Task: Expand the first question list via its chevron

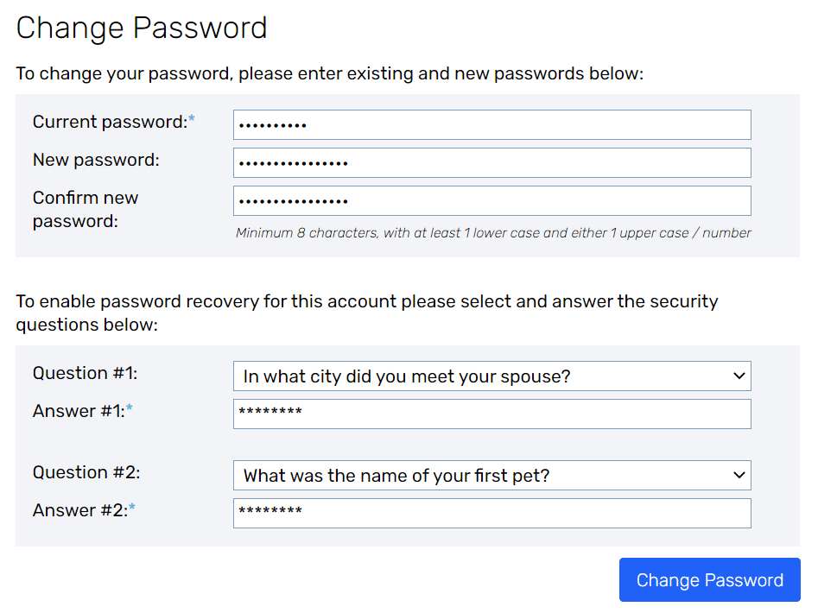Action: 739,376
